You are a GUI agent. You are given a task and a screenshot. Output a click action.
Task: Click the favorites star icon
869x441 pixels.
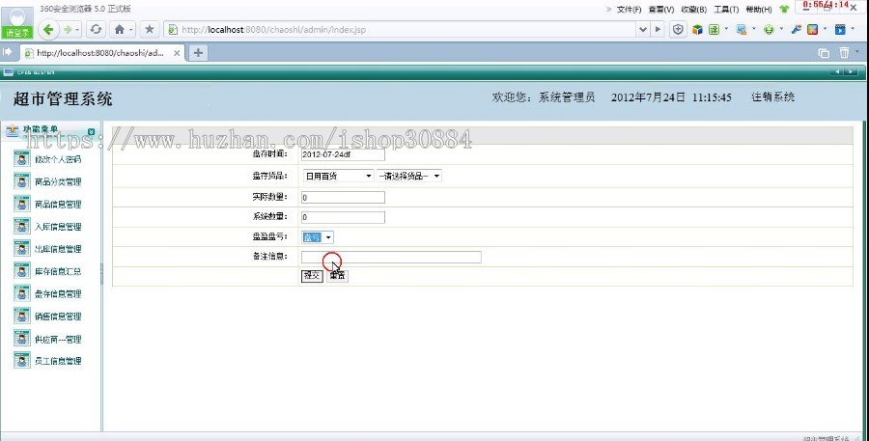(x=149, y=29)
